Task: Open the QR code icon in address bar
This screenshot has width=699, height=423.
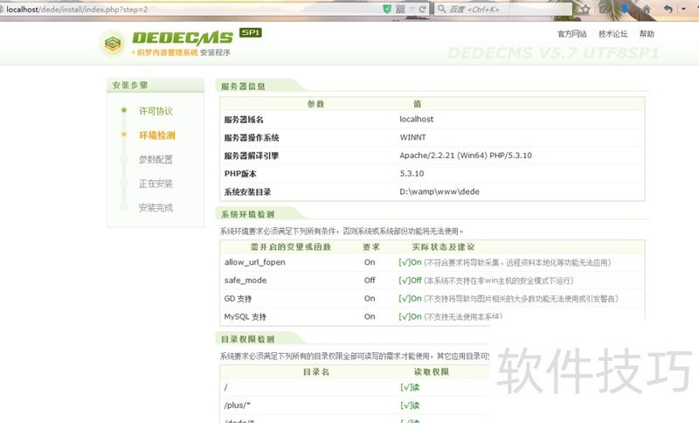Action: click(x=400, y=9)
